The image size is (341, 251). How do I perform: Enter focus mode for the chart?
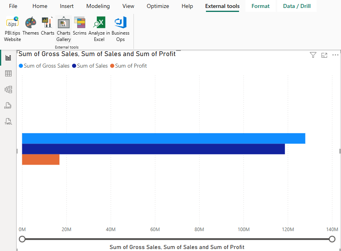324,55
